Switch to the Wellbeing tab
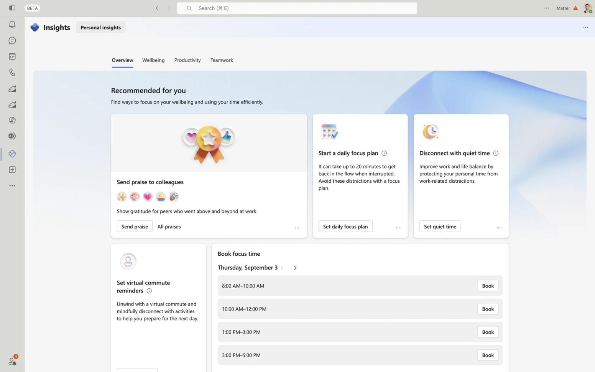This screenshot has height=372, width=595. [x=153, y=60]
